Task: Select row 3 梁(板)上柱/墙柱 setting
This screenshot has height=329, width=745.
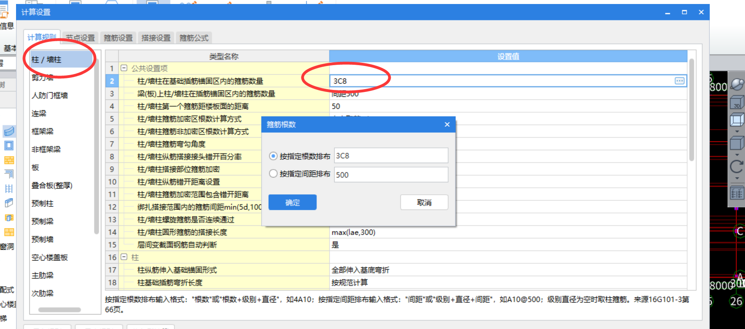Action: [224, 94]
